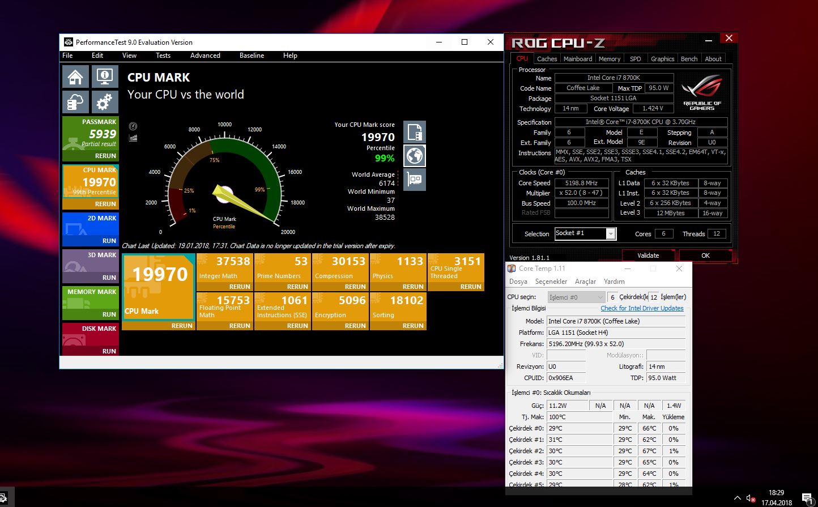Viewport: 818px width, 507px height.
Task: Rerun the Integer Math test
Action: click(240, 287)
